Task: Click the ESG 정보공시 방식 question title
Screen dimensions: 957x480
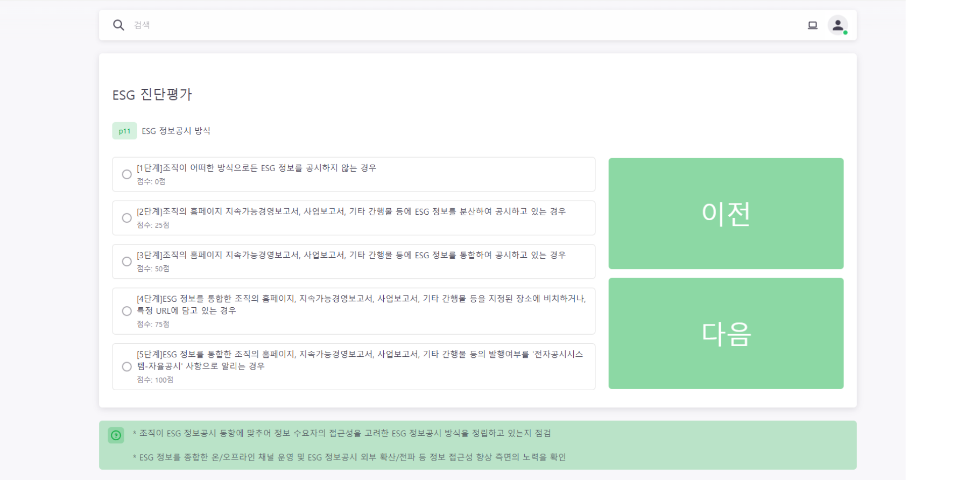Action: (x=176, y=131)
